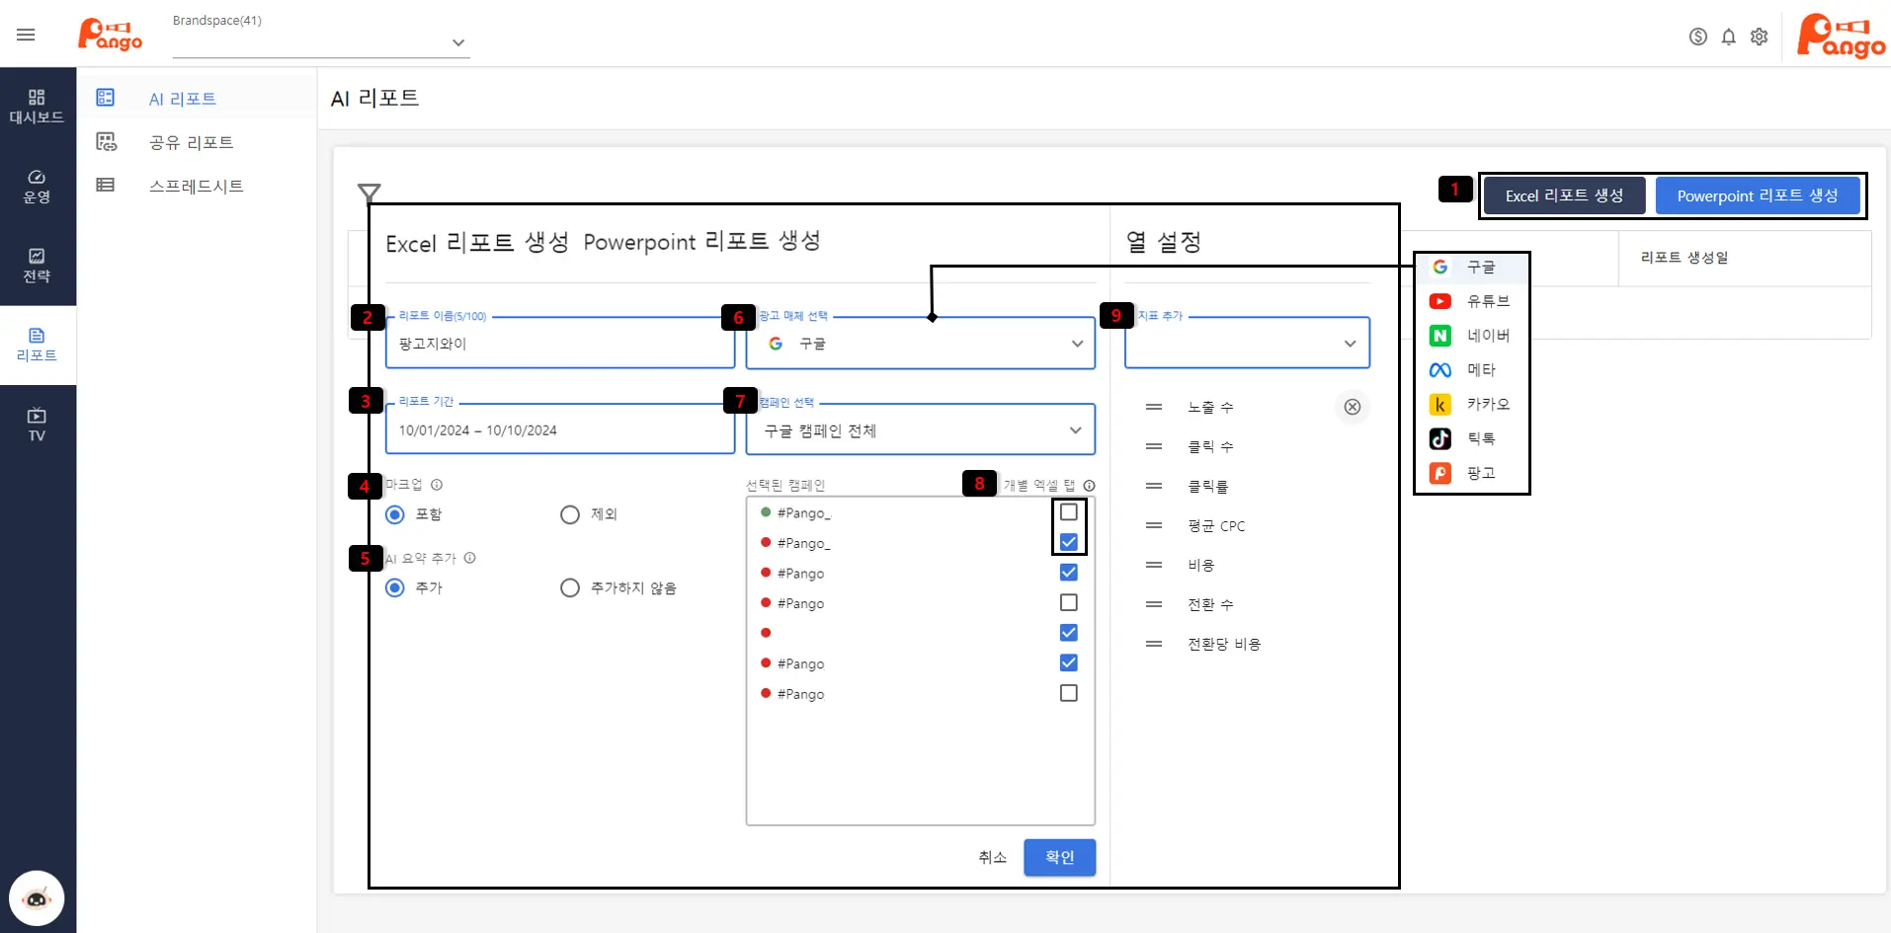This screenshot has height=933, width=1891.
Task: Click the info icon beside 마크업
Action: tap(437, 485)
